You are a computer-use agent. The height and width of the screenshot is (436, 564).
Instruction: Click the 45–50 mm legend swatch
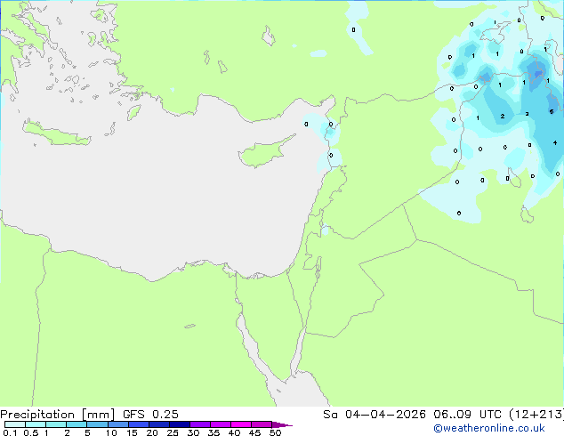point(262,424)
